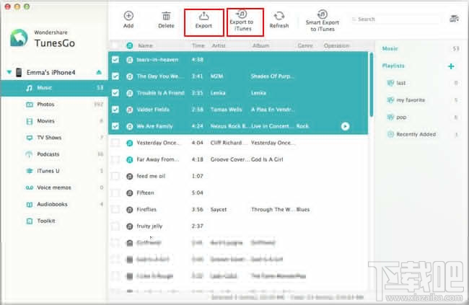Viewport: 469px width, 305px height.
Task: Click album God Is A Girl
Action: tap(267, 159)
